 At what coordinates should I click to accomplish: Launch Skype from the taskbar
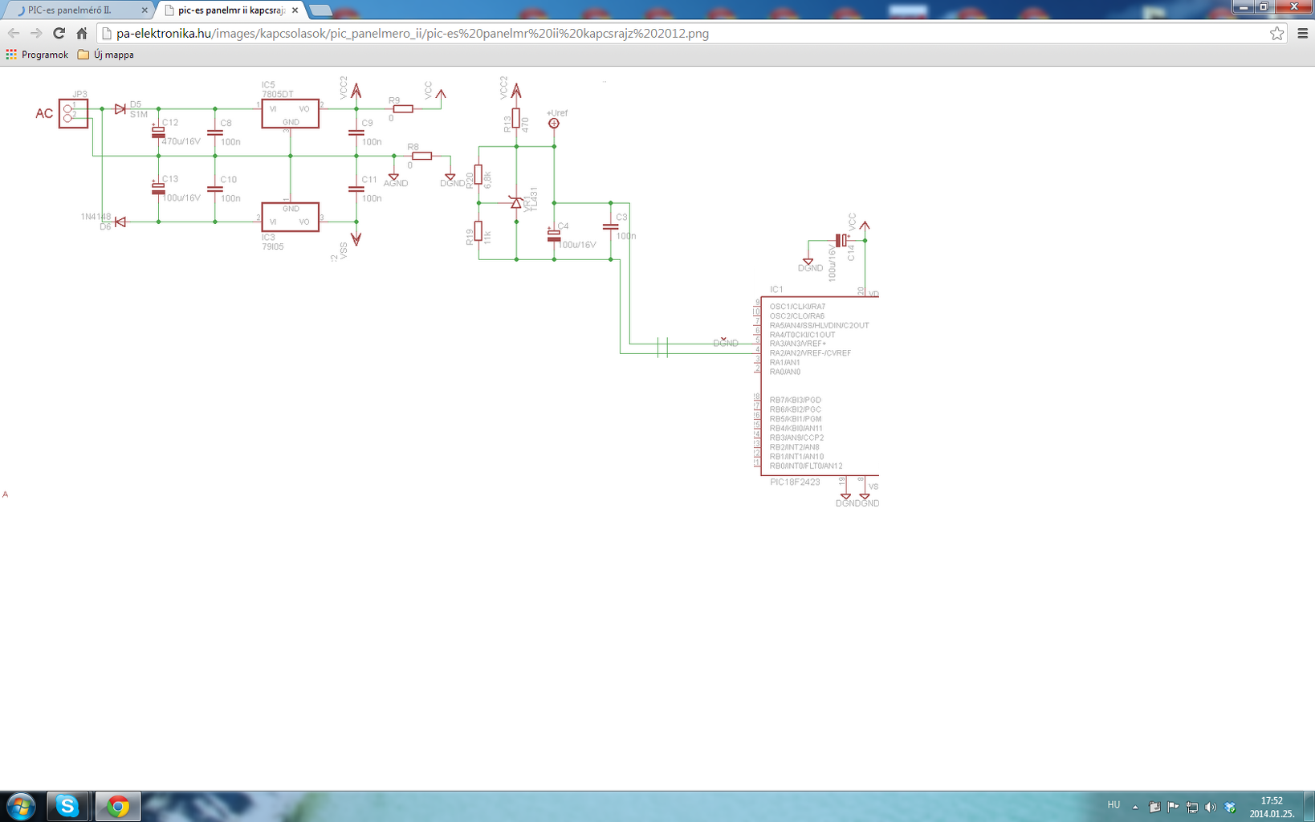tap(67, 806)
